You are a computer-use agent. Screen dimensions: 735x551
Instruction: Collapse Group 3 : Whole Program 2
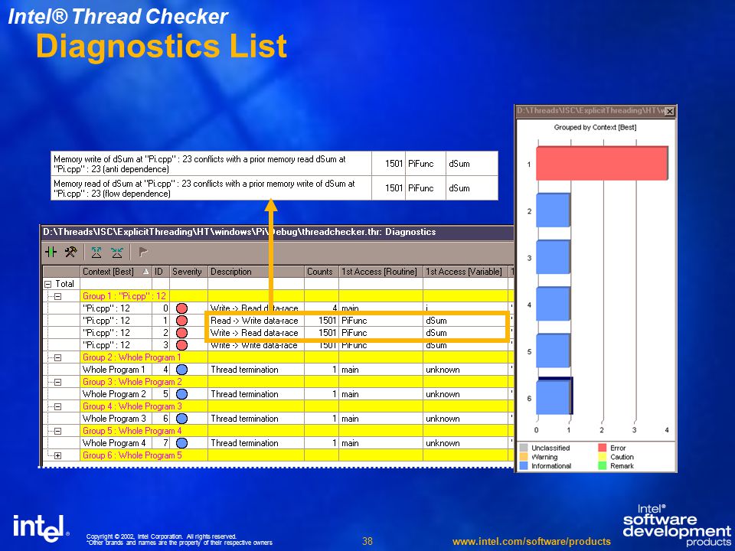coord(57,382)
